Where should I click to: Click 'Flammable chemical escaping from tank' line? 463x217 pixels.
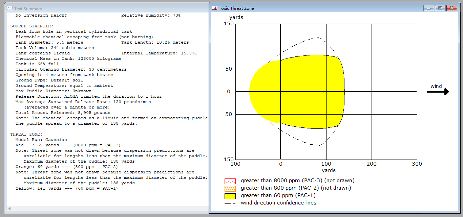click(84, 37)
